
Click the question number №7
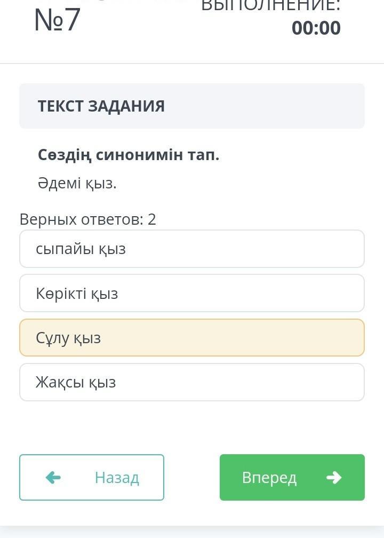[x=57, y=20]
